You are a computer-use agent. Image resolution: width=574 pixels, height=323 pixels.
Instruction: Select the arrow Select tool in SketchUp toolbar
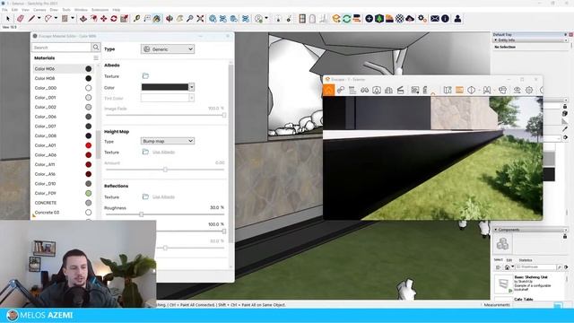click(x=8, y=18)
